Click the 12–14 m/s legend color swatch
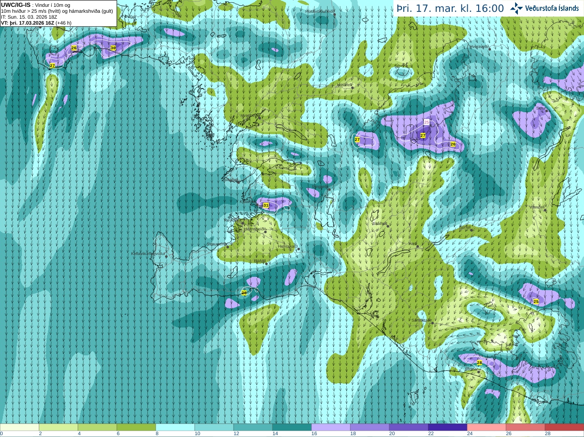The image size is (584, 437). (x=253, y=427)
